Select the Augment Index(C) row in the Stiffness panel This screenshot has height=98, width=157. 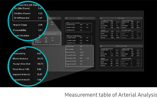click(x=75, y=61)
